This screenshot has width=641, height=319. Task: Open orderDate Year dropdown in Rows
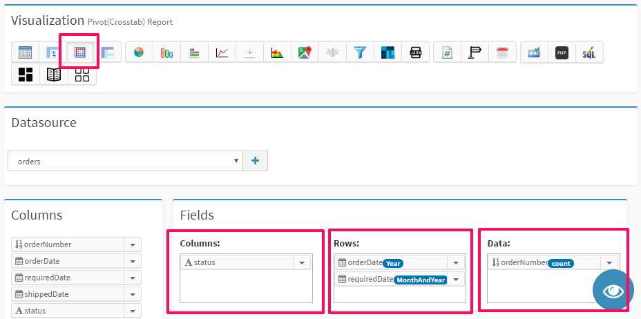point(456,262)
